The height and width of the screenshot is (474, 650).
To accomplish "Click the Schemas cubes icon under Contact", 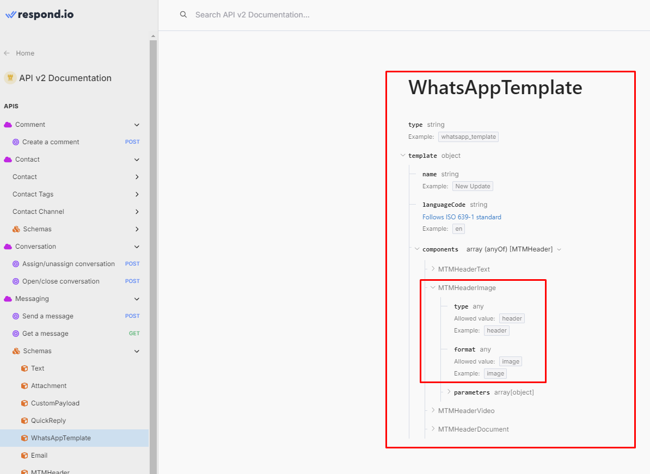I will (16, 229).
